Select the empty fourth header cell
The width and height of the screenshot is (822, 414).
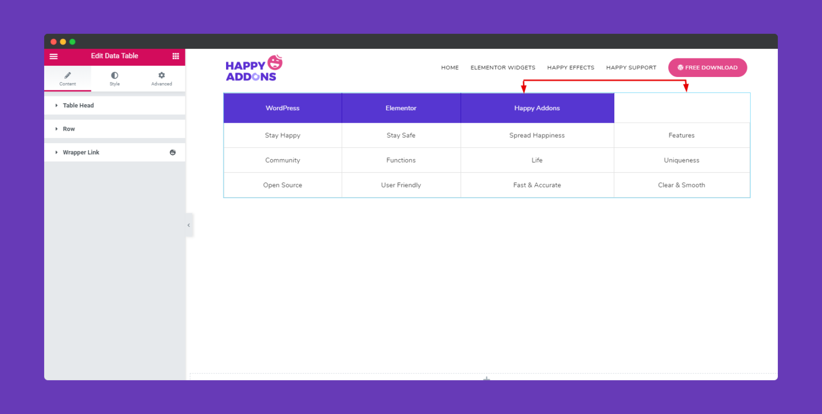pyautogui.click(x=682, y=108)
